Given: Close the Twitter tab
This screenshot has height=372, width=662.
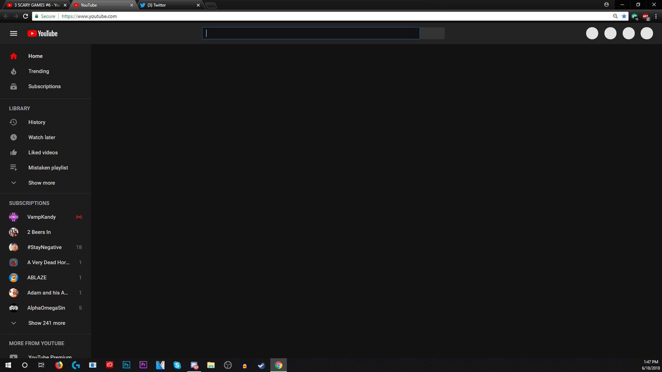Looking at the screenshot, I should (197, 5).
